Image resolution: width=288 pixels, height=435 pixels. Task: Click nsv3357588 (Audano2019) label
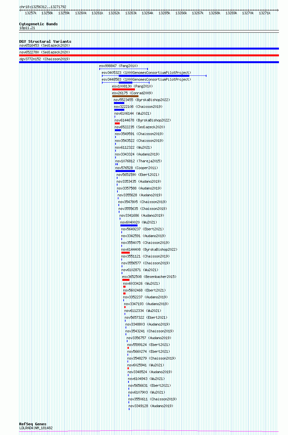[139, 188]
